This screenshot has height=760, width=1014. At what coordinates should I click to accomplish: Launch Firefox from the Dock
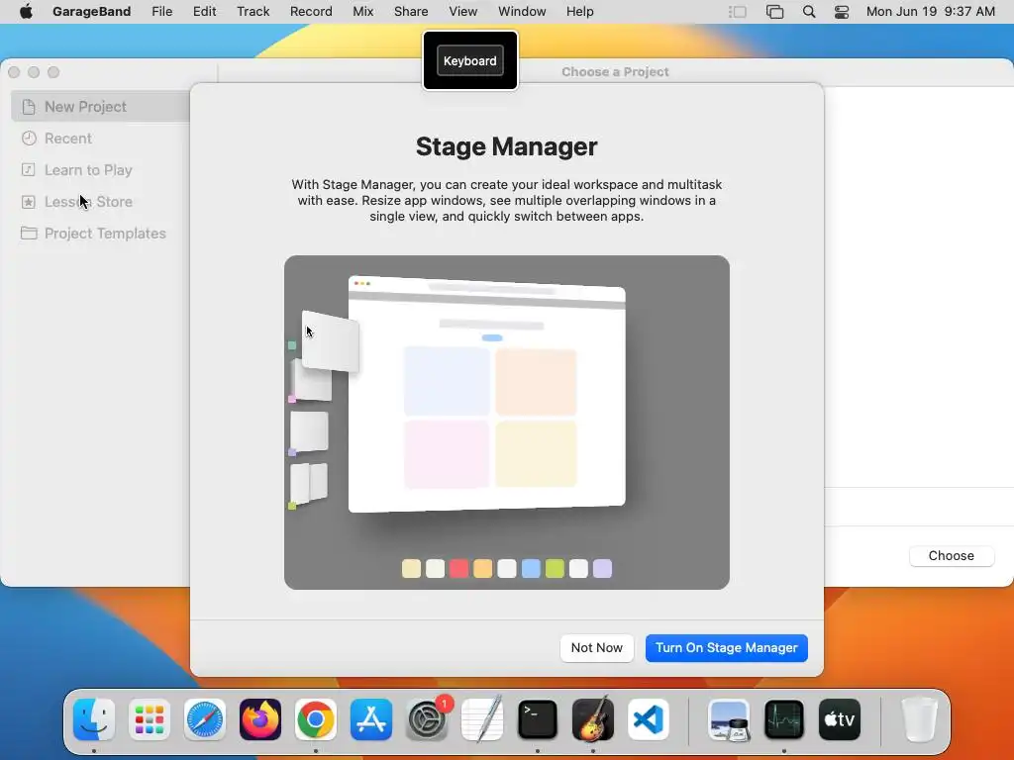(x=260, y=719)
